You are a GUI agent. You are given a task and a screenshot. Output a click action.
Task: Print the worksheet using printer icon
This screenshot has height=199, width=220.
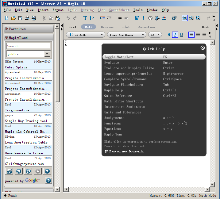27,18
